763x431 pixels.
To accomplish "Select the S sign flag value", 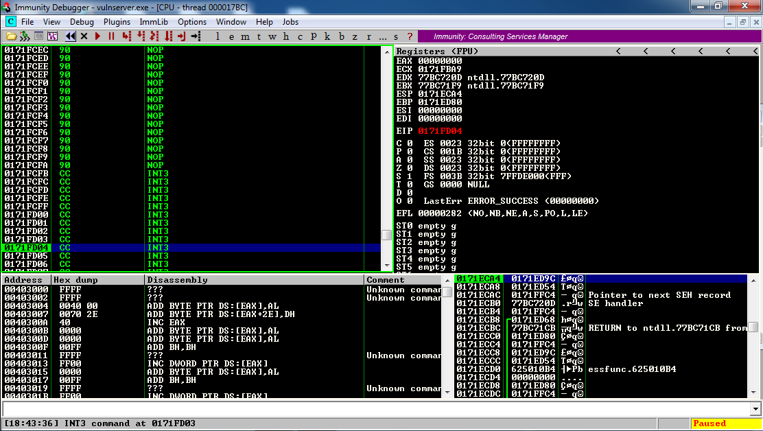I will click(410, 176).
